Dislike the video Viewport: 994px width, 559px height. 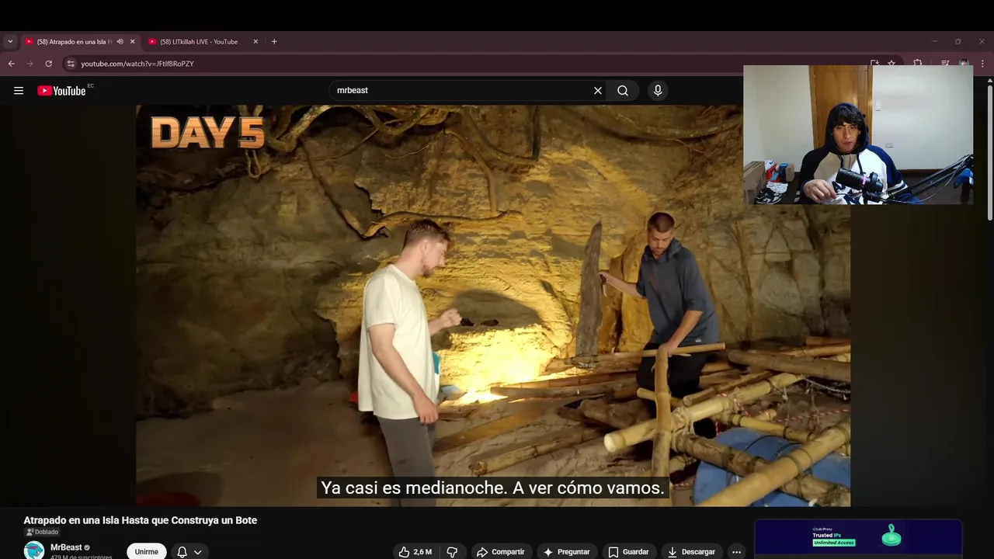(x=452, y=552)
